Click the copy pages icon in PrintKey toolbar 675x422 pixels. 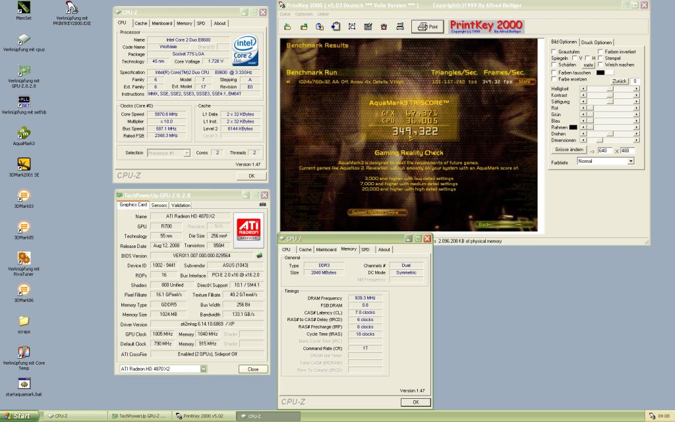[320, 26]
